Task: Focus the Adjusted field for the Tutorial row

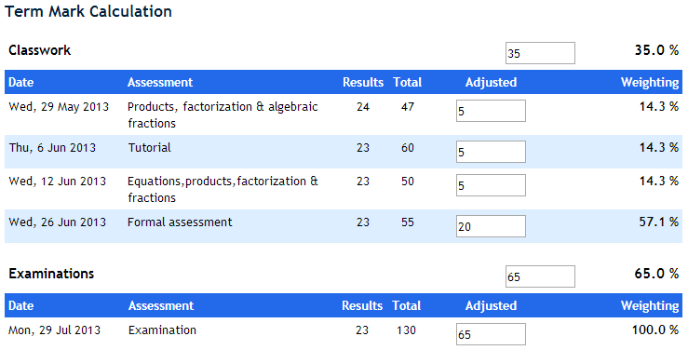Action: pyautogui.click(x=491, y=152)
